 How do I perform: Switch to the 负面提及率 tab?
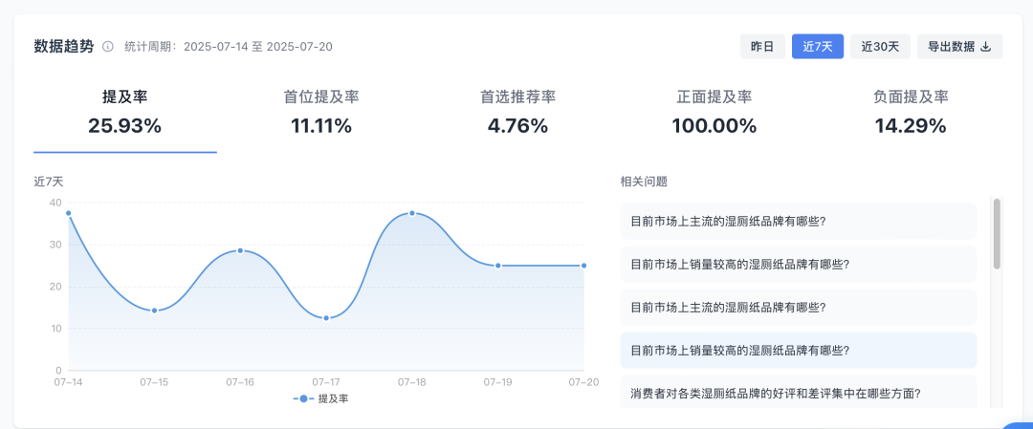point(911,112)
